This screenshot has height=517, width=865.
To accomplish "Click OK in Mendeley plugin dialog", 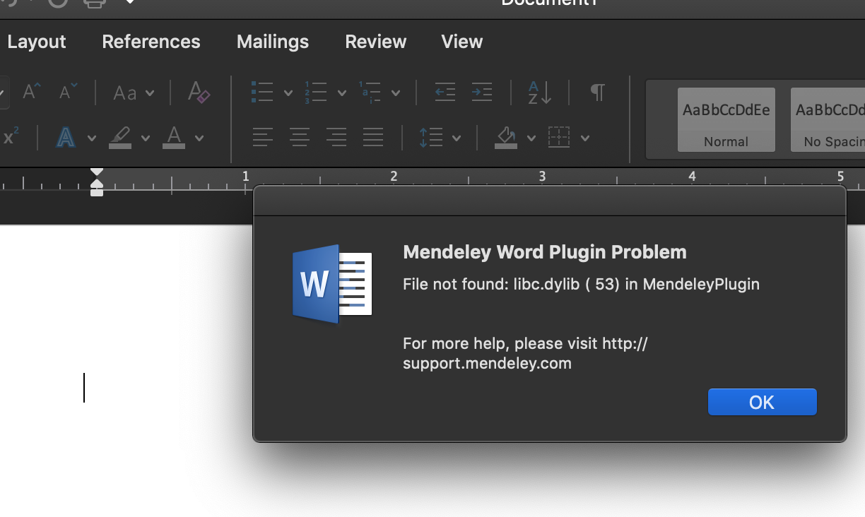I will 763,402.
